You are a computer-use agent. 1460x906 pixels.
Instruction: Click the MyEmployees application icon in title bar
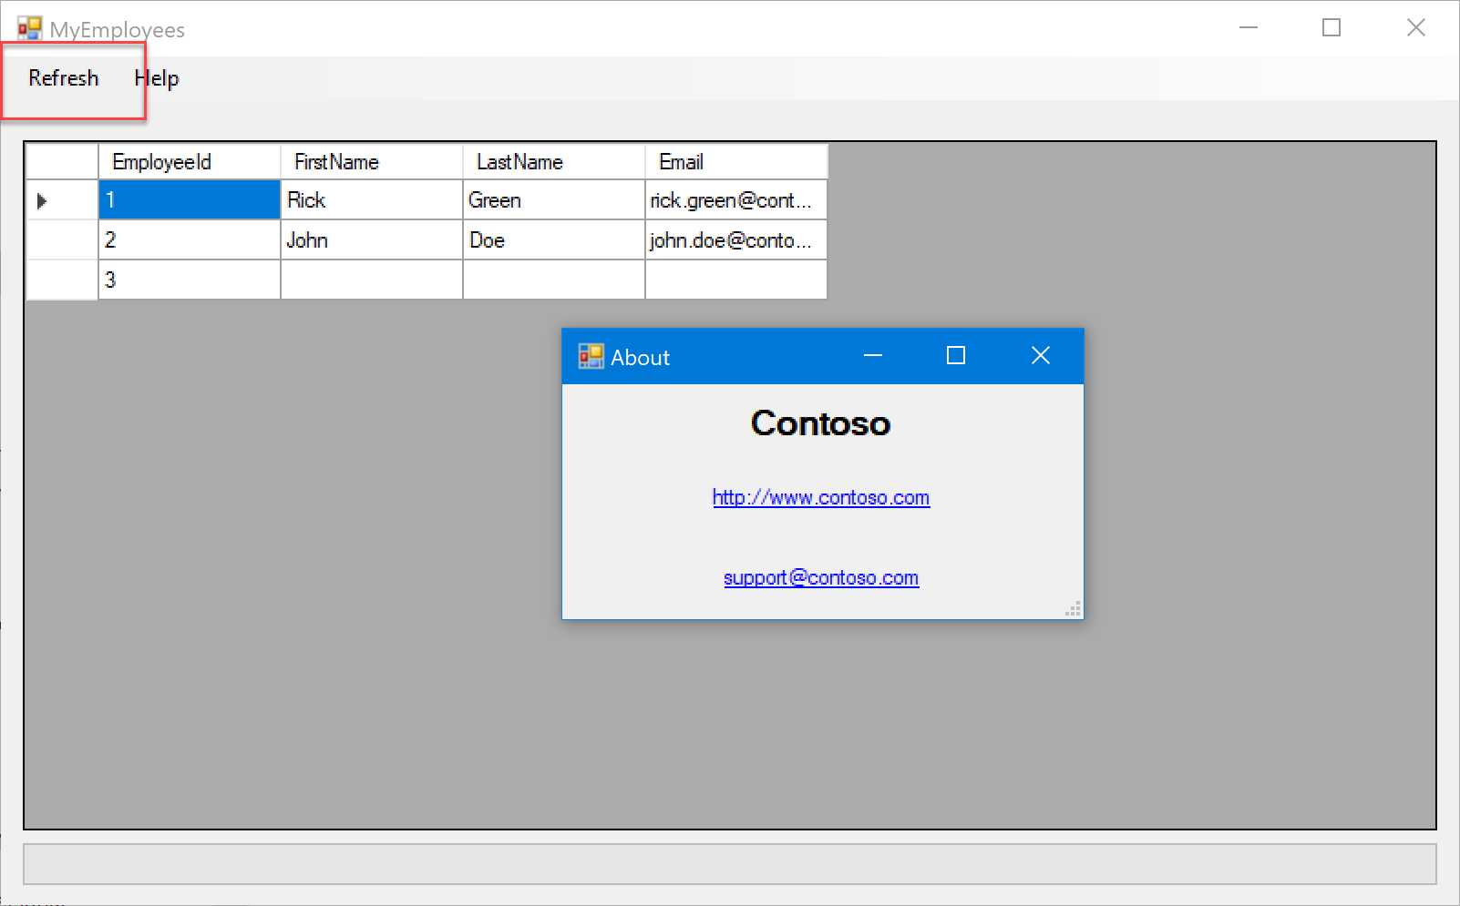pyautogui.click(x=30, y=27)
